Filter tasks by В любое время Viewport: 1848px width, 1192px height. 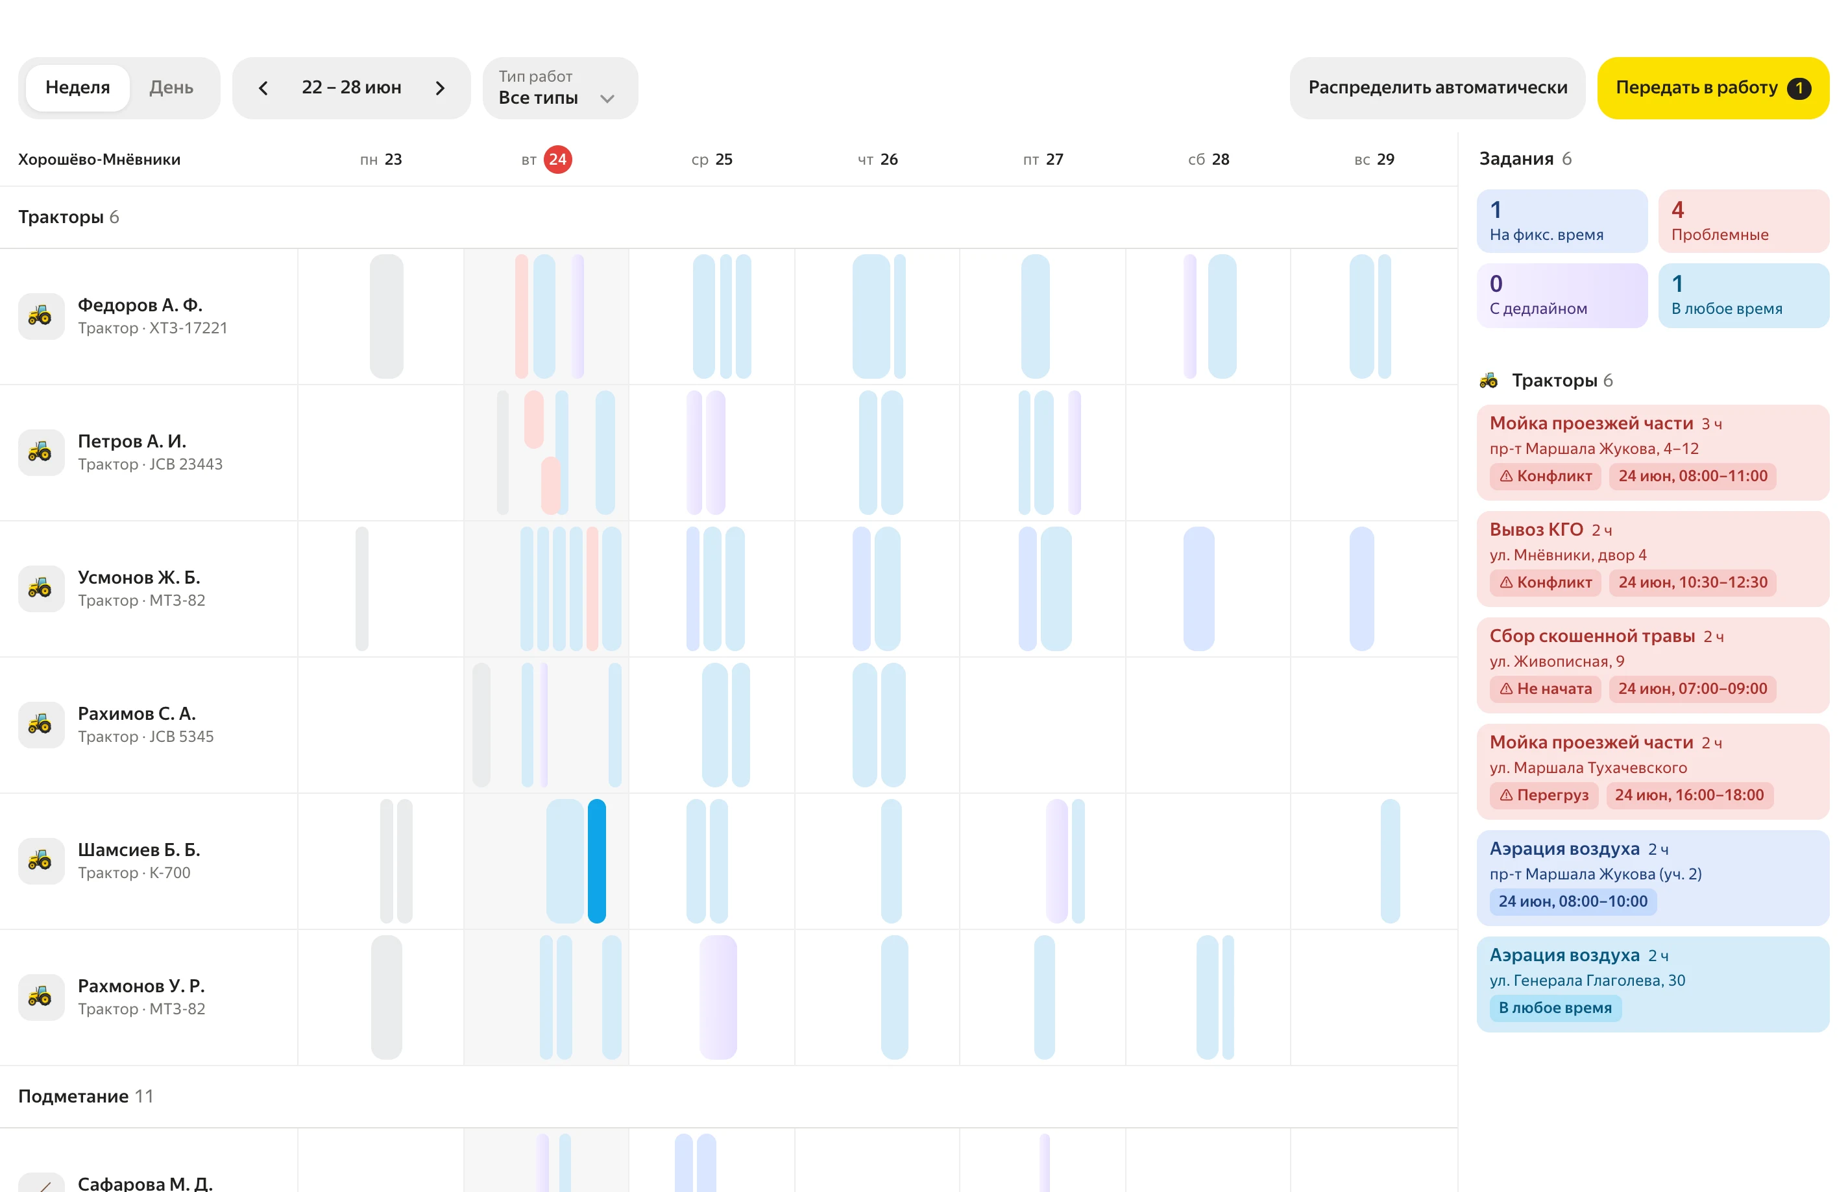[1744, 295]
